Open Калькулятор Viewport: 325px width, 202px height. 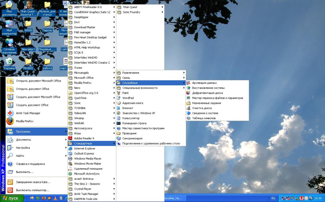[151, 118]
